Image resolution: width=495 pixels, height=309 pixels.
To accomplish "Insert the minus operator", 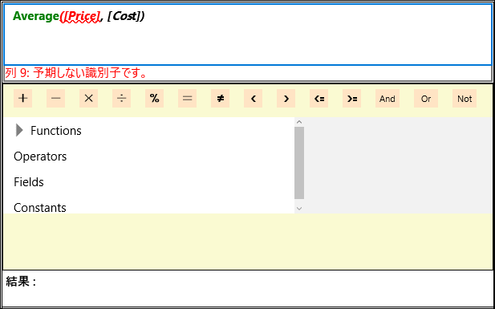I will (55, 99).
